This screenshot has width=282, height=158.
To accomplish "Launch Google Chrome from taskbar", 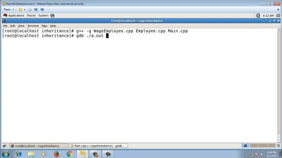I will click(x=70, y=154).
